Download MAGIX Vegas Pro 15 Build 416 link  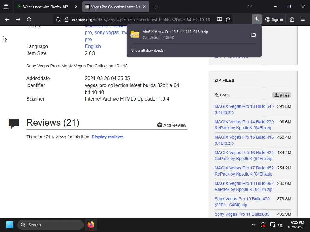(x=244, y=140)
